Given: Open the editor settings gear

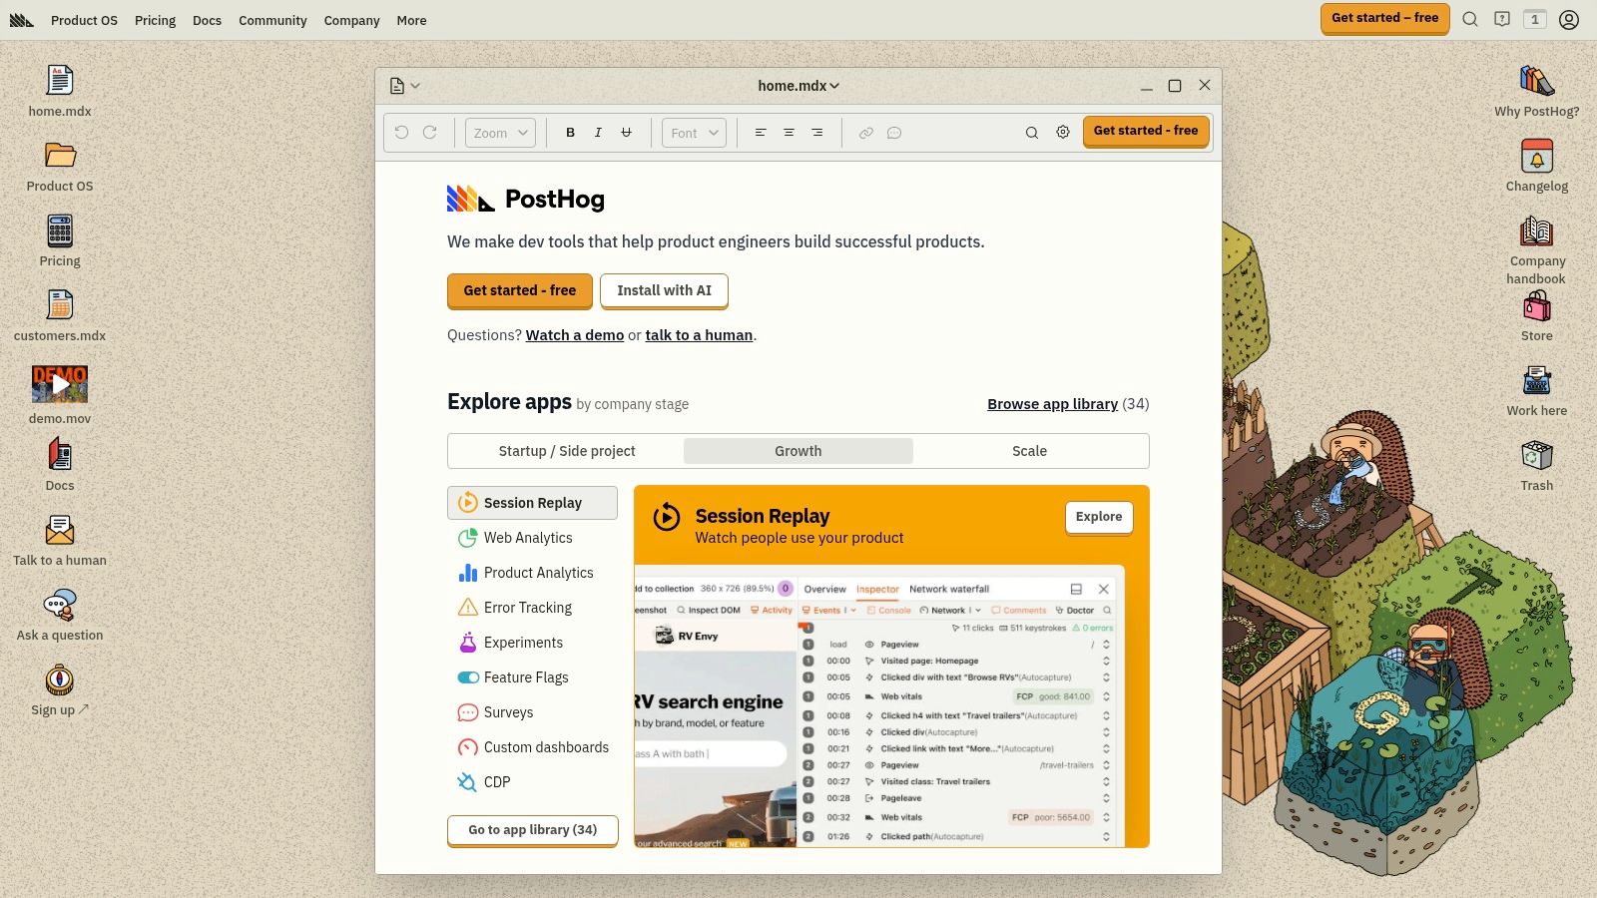Looking at the screenshot, I should pyautogui.click(x=1063, y=133).
